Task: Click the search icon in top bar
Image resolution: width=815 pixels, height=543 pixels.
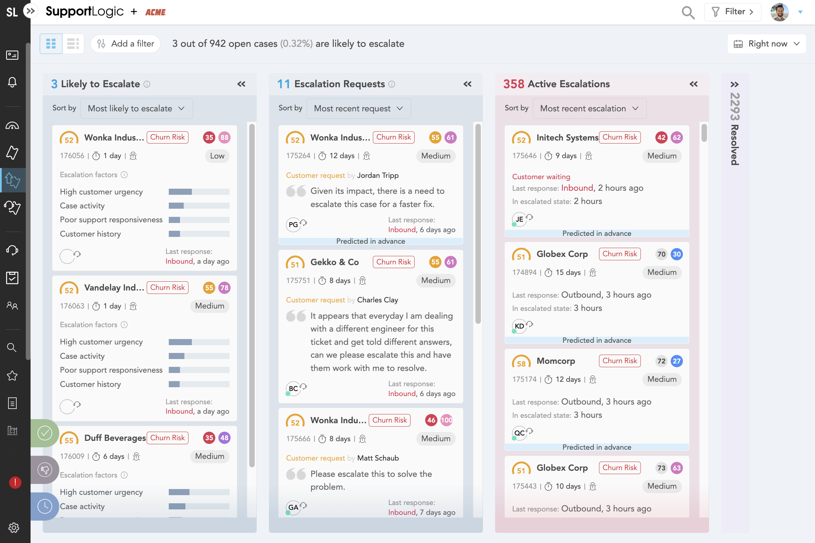Action: coord(688,12)
